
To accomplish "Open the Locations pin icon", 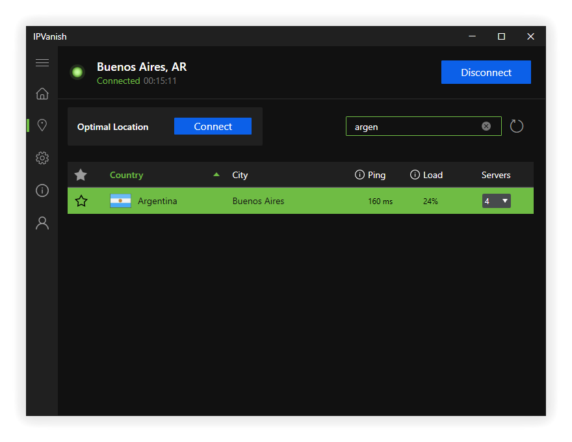I will 42,125.
